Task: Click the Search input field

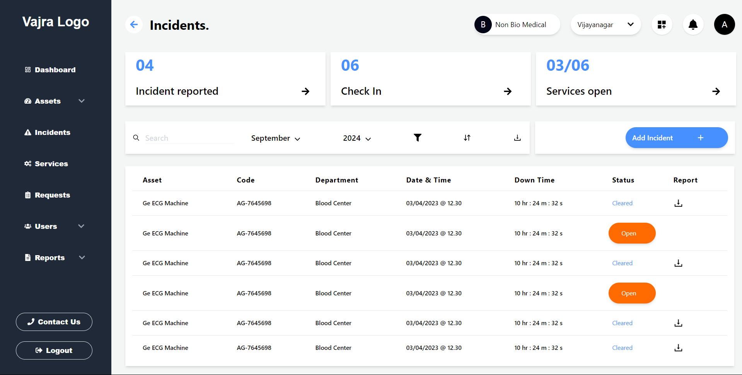Action: click(x=189, y=138)
